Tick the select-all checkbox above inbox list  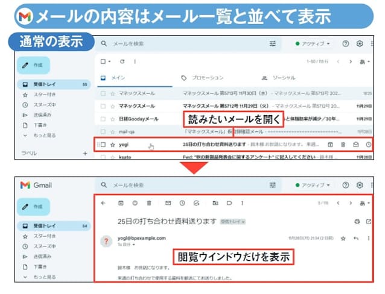point(103,61)
